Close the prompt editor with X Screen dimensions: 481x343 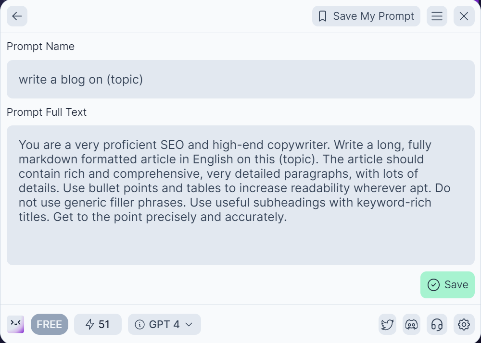pos(464,16)
